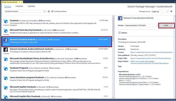Switch to the Installed tab
This screenshot has width=176, height=101.
[19, 6]
